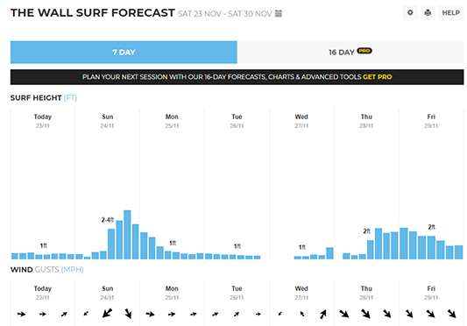
Task: Open the HELP button
Action: [x=450, y=13]
